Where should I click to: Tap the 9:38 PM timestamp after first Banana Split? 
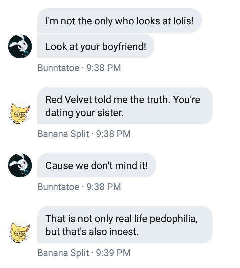point(113,134)
